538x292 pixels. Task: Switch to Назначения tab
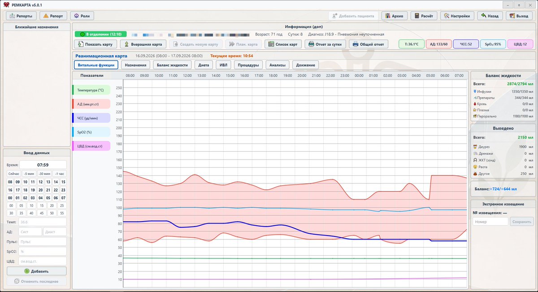click(135, 65)
